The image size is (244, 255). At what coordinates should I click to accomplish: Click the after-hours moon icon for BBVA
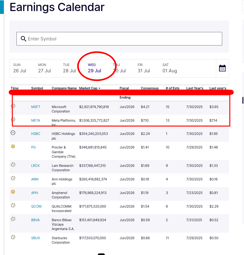13,219
